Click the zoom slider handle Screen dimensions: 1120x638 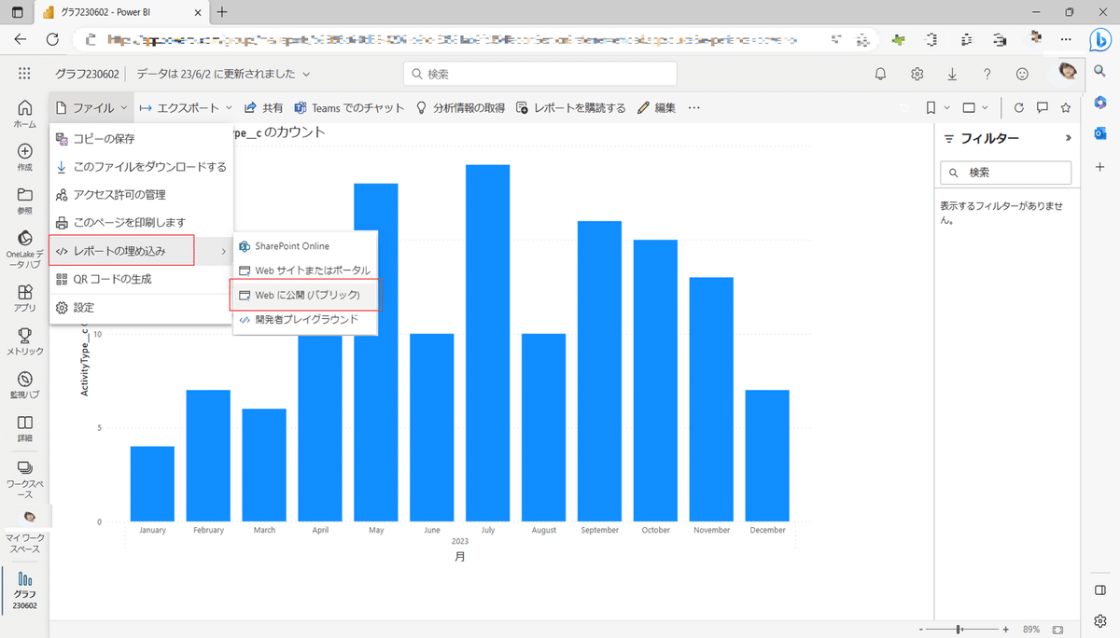click(x=959, y=630)
